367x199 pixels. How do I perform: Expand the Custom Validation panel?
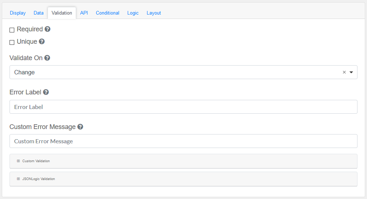(x=36, y=161)
